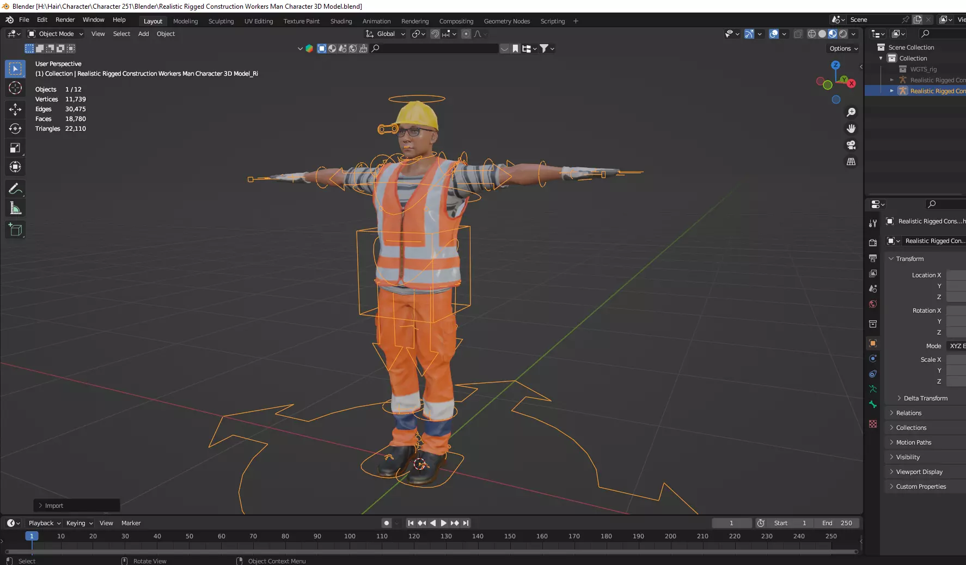Screen dimensions: 966x565
Task: Click the Zoom viewport magnifier icon
Action: click(851, 112)
